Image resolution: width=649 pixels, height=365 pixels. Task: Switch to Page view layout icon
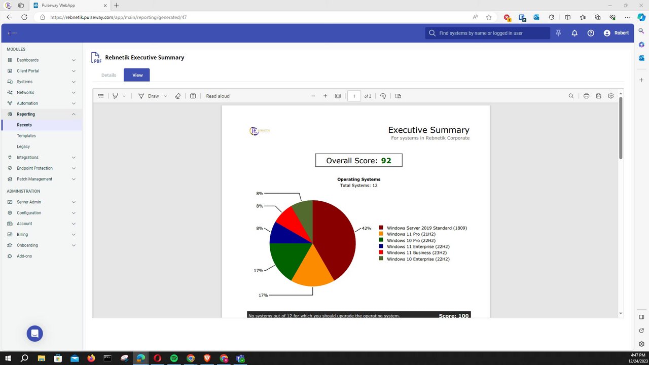click(x=398, y=96)
